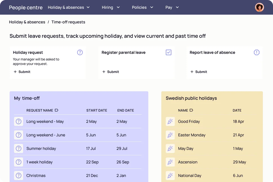Screen dimensions: 273x182
Task: Click the My time-off panel title
Action: [27, 98]
